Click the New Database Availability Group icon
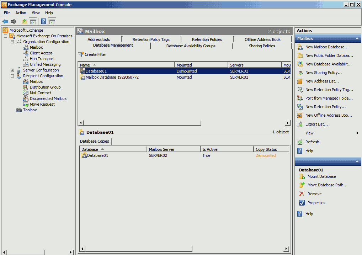The width and height of the screenshot is (362, 255). (300, 64)
